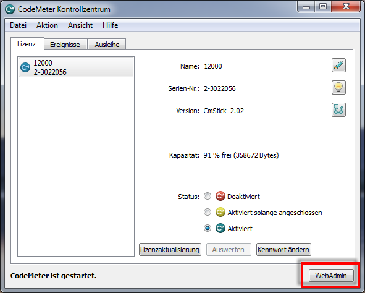Switch to the Lizenz tab
Screen dimensions: 365x293
[x=27, y=44]
